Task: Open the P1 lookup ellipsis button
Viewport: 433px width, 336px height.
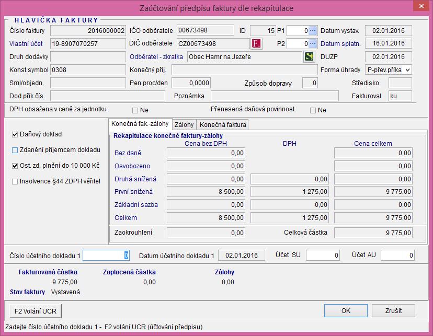Action: click(x=313, y=31)
